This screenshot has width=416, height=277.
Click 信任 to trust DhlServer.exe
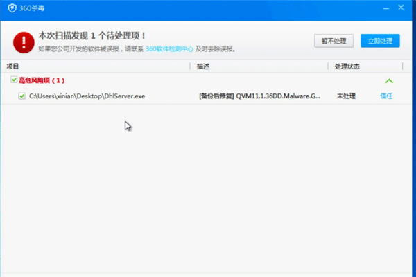(x=386, y=96)
